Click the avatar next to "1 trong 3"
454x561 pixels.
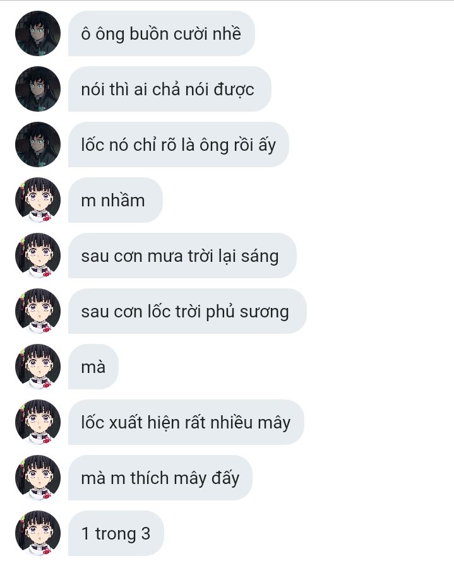click(x=38, y=533)
